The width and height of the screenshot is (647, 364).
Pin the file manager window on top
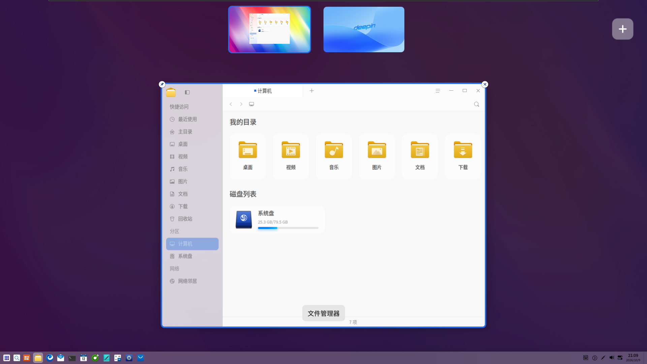tap(162, 84)
